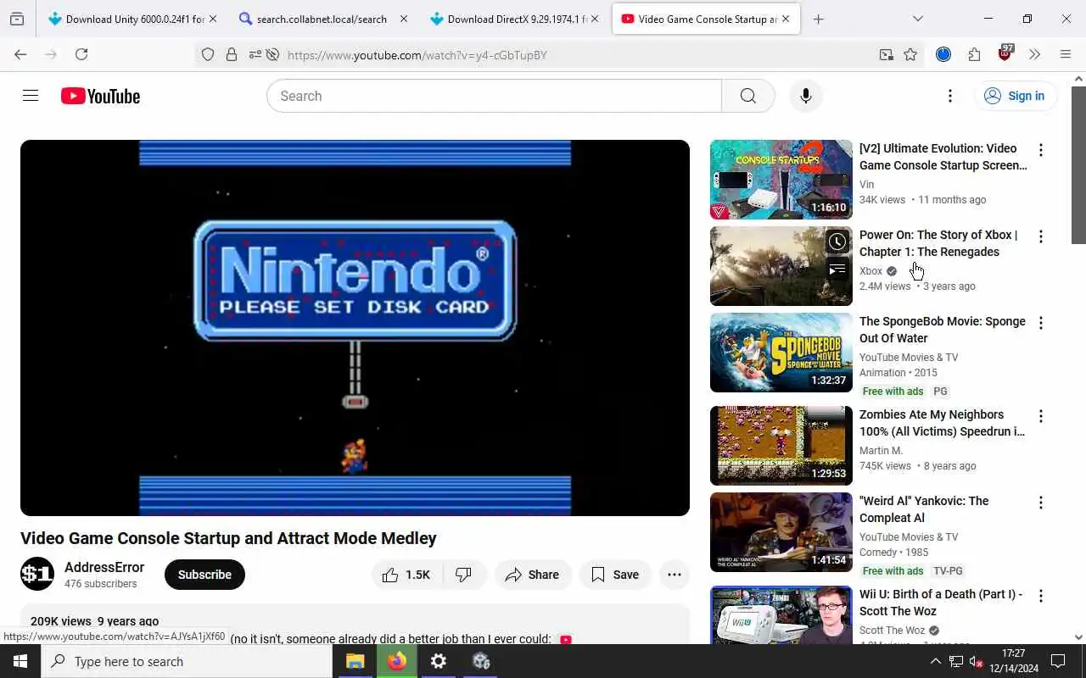Open the Windows Start menu
The height and width of the screenshot is (678, 1086).
click(20, 661)
